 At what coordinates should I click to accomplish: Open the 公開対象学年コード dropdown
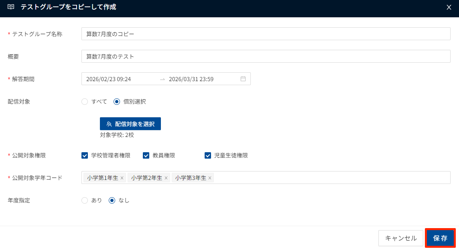tap(329, 178)
